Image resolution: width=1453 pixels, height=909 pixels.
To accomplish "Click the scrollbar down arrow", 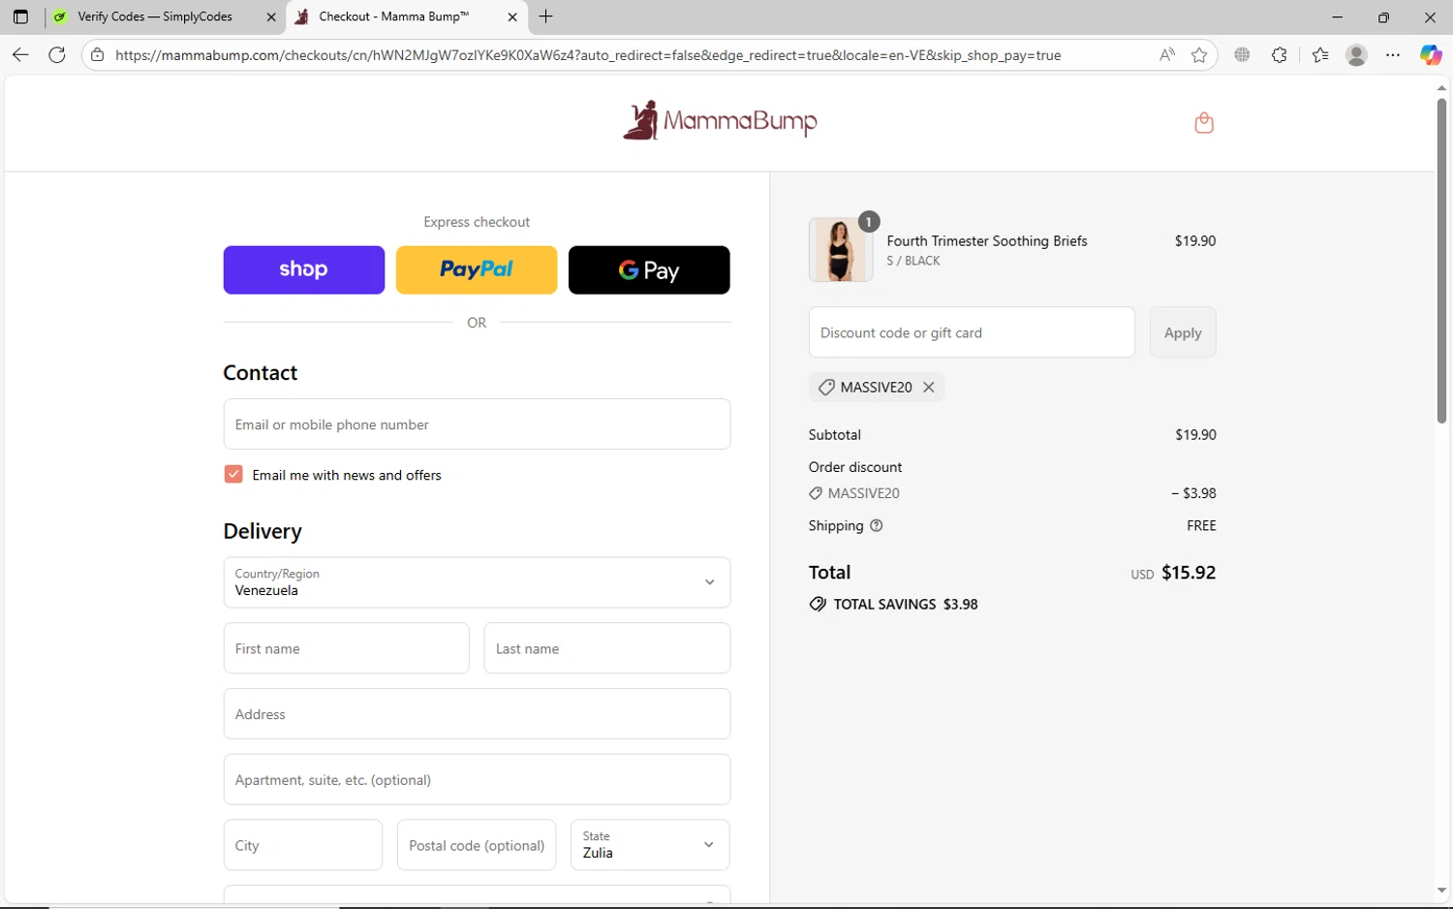I will [1441, 891].
